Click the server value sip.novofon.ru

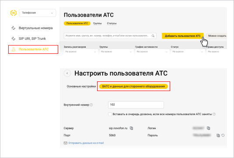118,128
